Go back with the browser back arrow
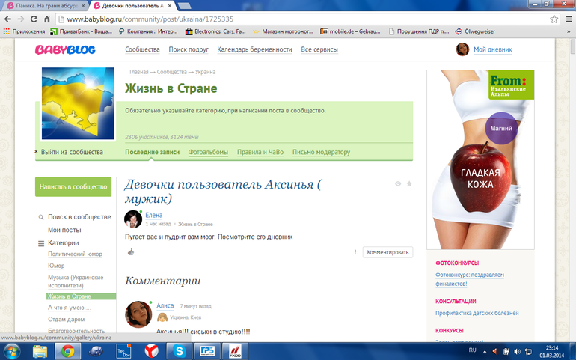Screen dimensions: 576x360 point(7,19)
